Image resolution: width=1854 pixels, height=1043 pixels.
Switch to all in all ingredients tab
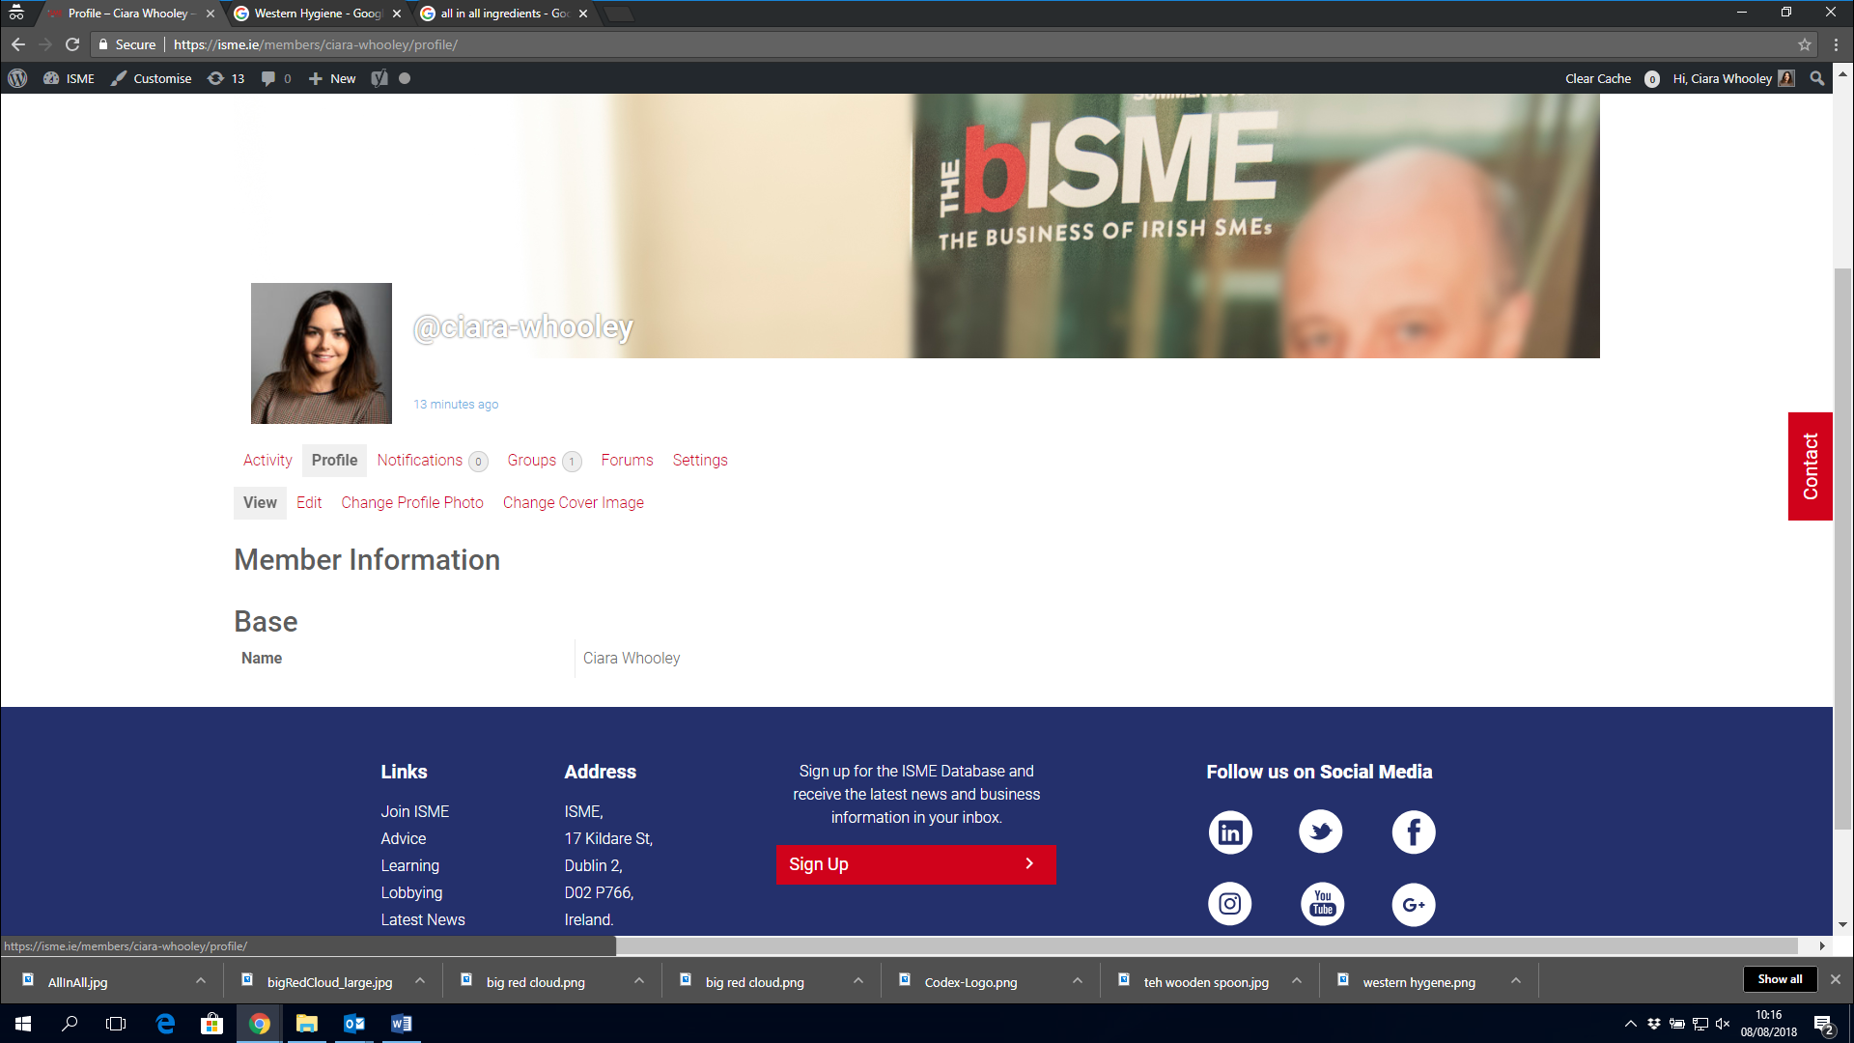click(505, 14)
